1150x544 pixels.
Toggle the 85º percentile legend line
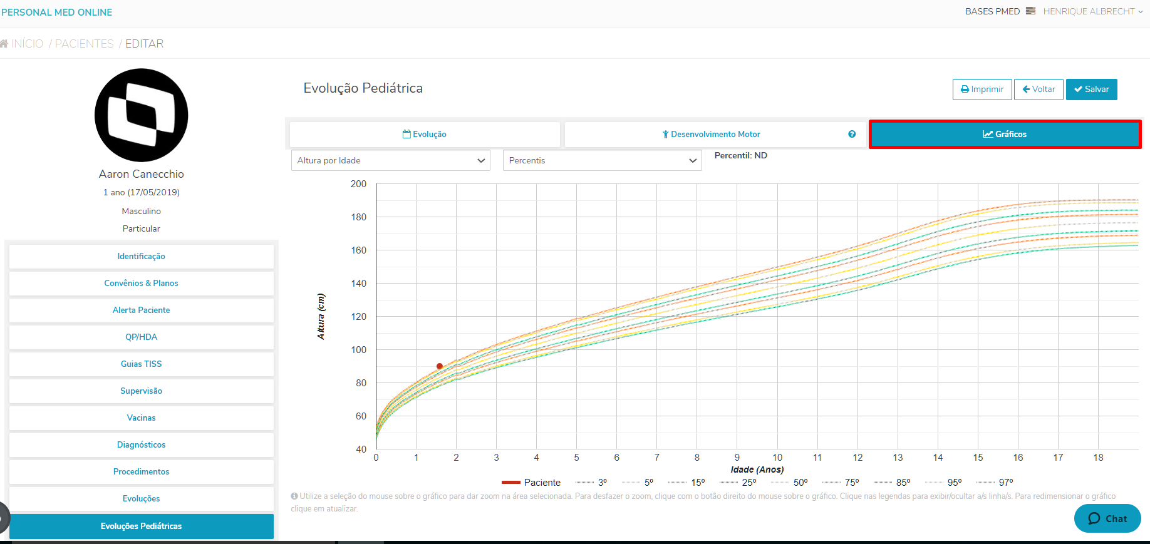pyautogui.click(x=892, y=483)
